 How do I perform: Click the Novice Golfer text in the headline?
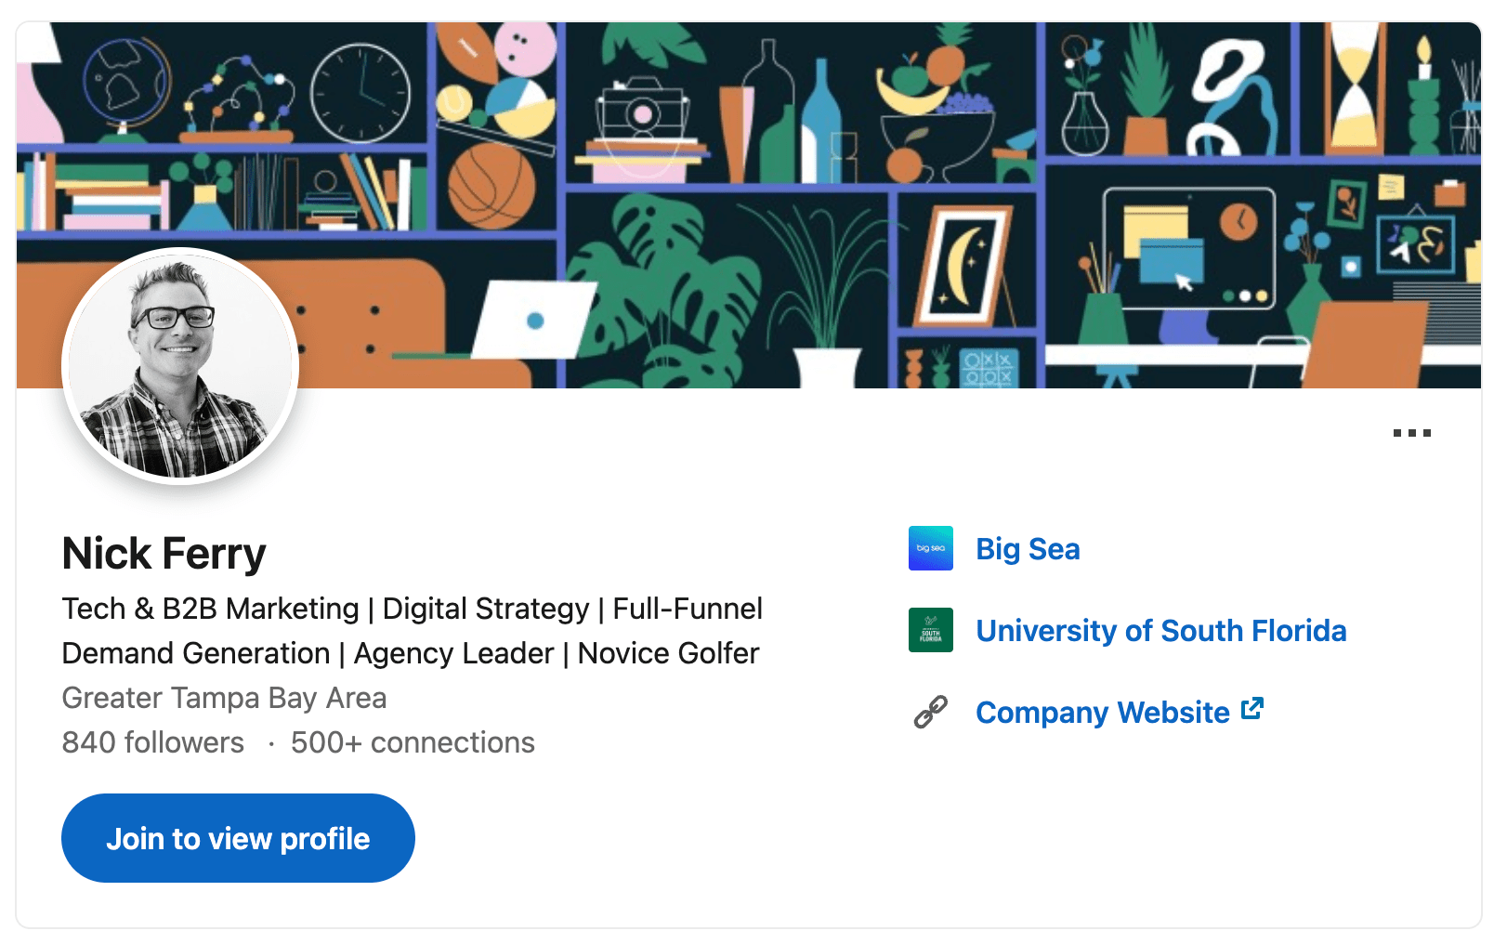point(669,654)
